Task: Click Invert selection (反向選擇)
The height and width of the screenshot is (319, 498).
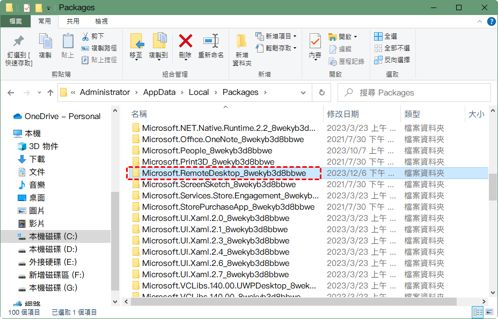Action: click(x=392, y=60)
